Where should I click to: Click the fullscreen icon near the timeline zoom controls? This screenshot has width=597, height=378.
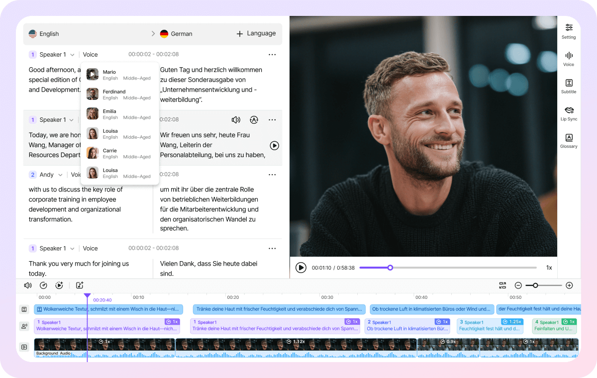tap(502, 285)
